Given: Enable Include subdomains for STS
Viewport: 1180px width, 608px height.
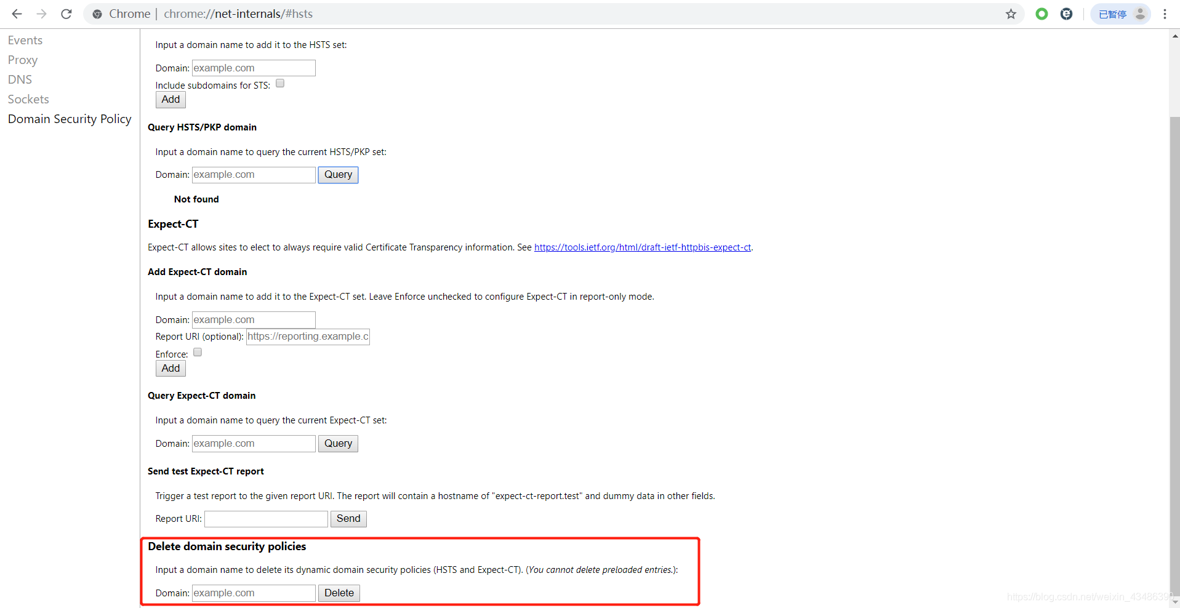Looking at the screenshot, I should click(x=280, y=83).
